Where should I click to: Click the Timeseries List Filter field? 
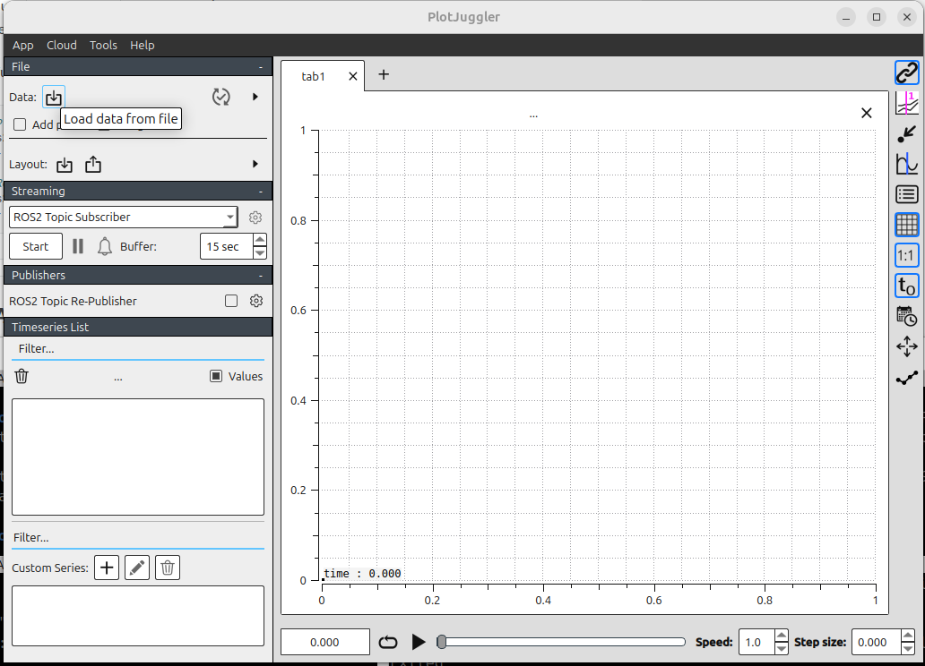138,349
